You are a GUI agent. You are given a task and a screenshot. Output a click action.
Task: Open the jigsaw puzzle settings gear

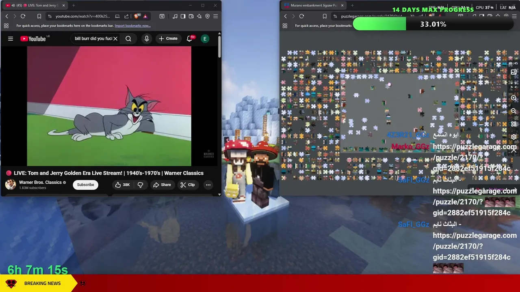click(x=513, y=137)
